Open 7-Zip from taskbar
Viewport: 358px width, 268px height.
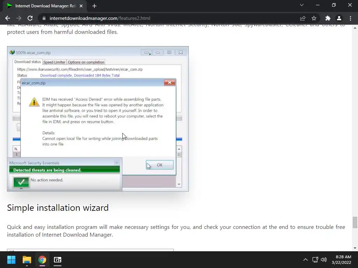point(58,260)
